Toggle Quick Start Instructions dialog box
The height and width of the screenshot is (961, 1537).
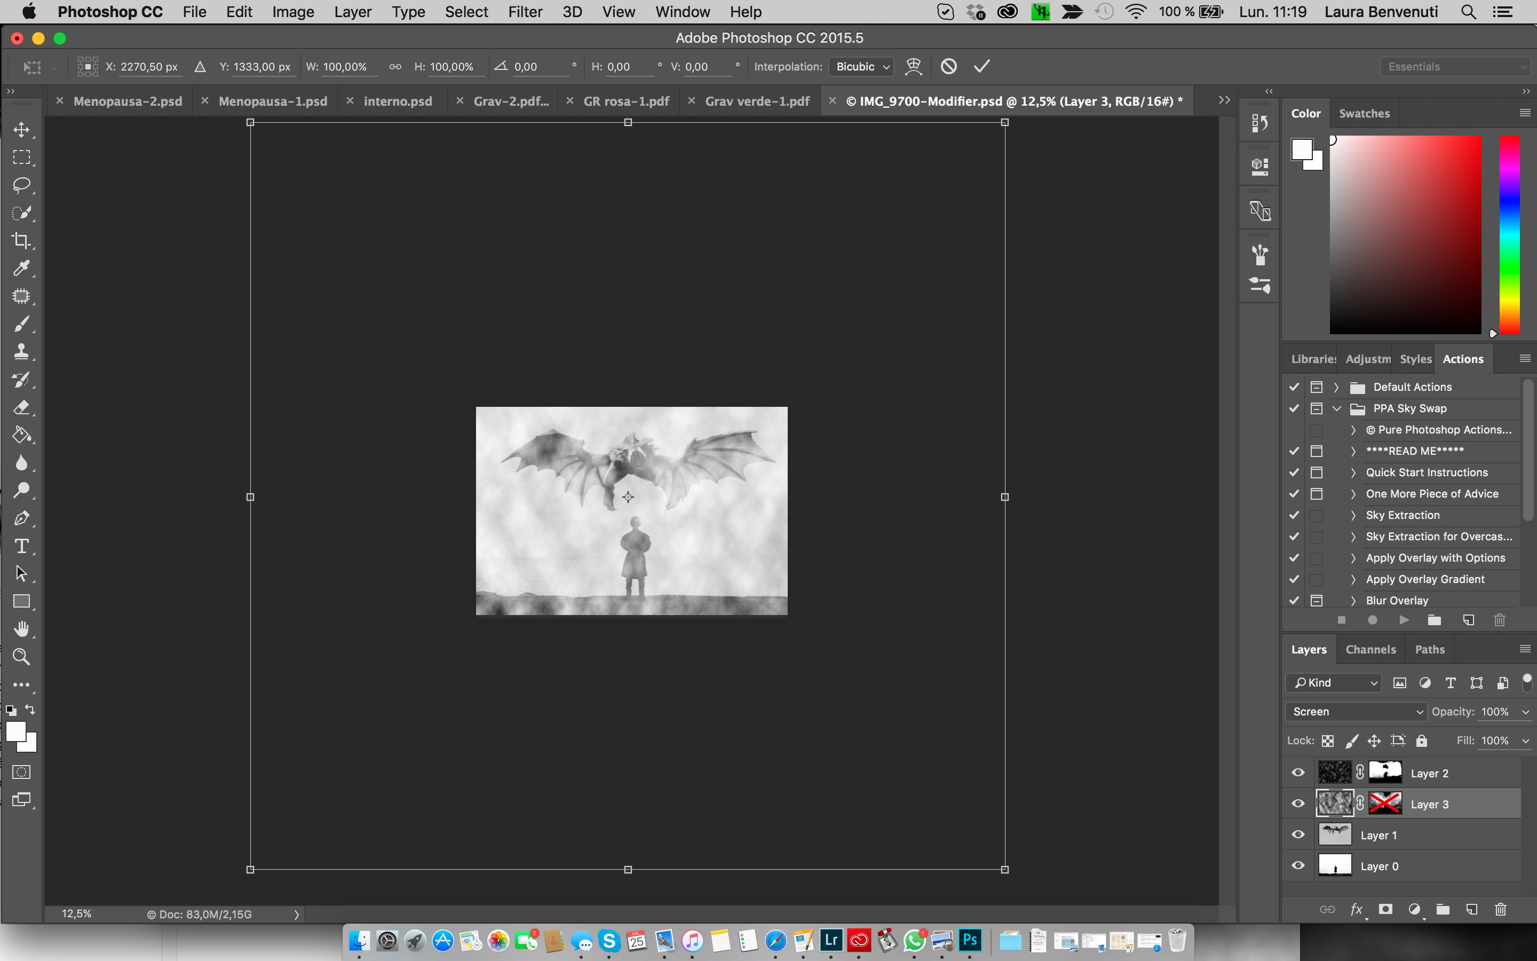[1317, 472]
